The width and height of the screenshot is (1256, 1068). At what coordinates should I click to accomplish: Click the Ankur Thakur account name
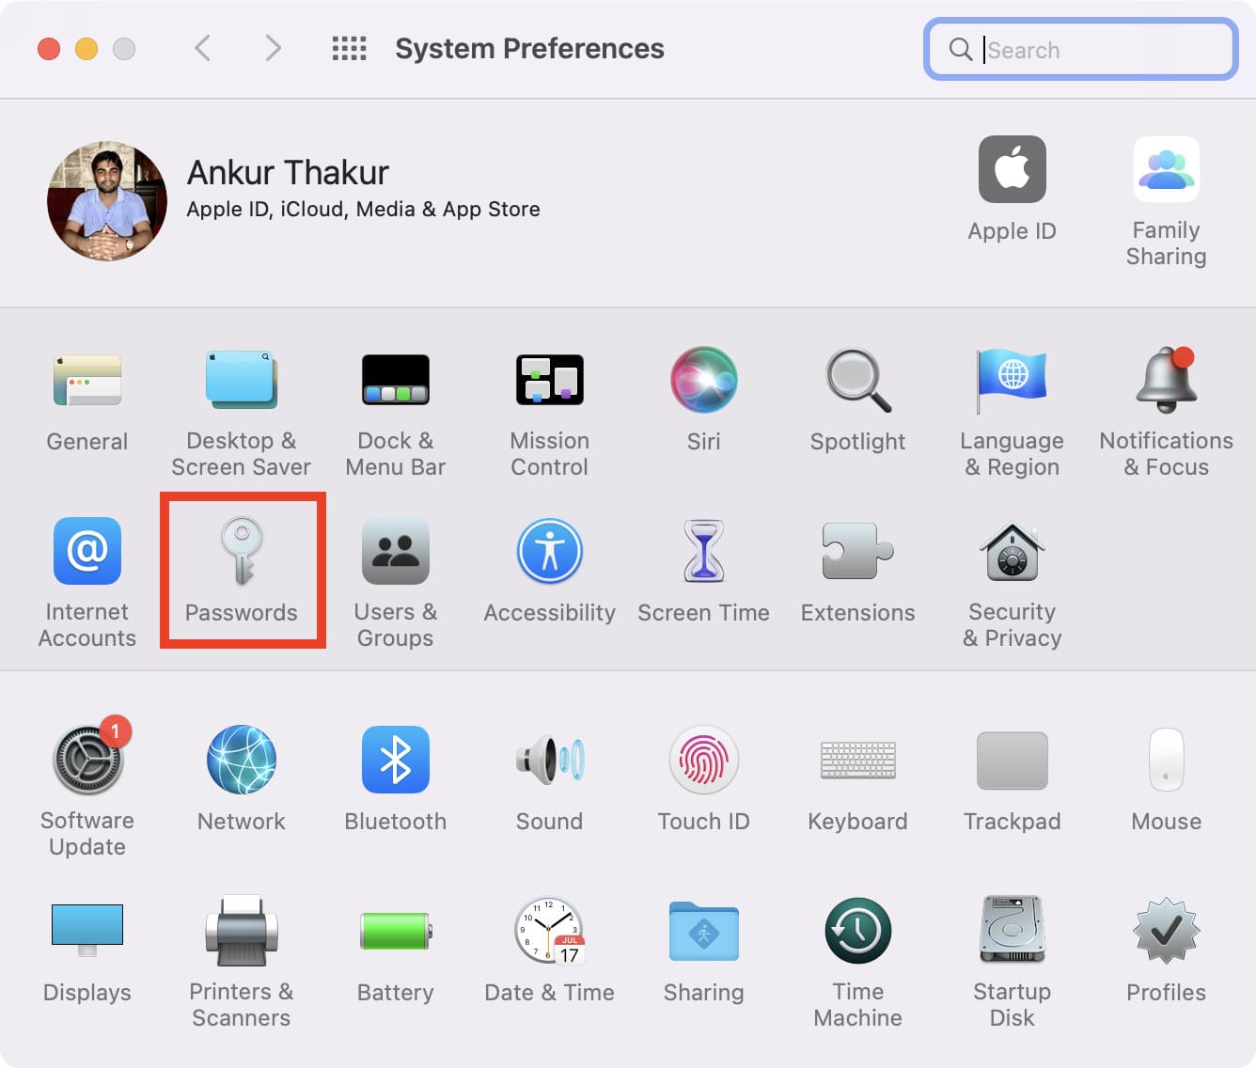point(288,173)
